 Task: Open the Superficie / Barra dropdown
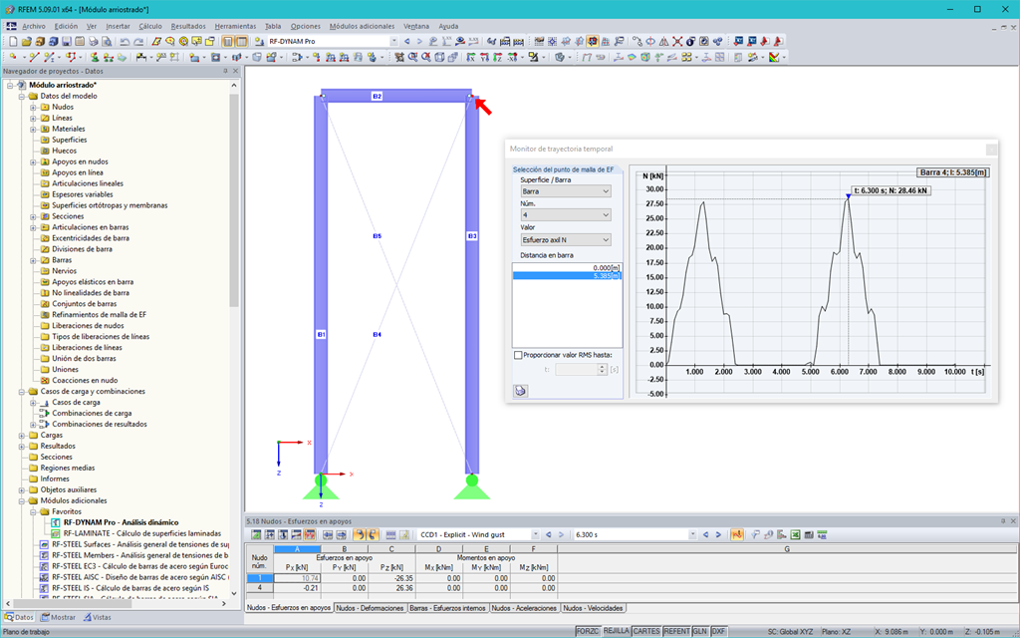click(566, 191)
